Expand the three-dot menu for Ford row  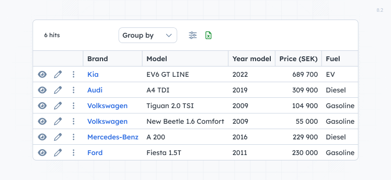(x=73, y=153)
